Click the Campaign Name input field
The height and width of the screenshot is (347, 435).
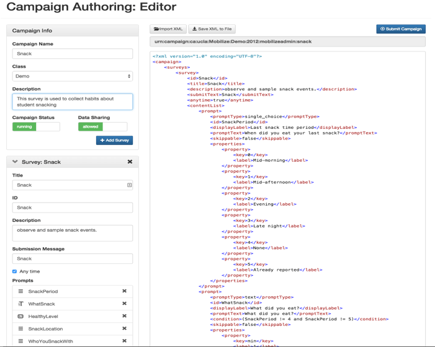pyautogui.click(x=73, y=54)
